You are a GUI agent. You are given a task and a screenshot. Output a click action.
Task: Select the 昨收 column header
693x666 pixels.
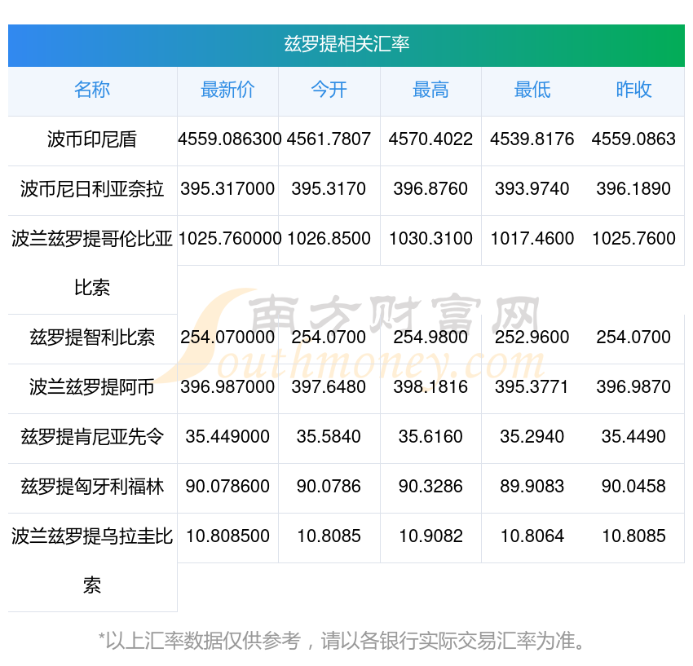click(633, 90)
